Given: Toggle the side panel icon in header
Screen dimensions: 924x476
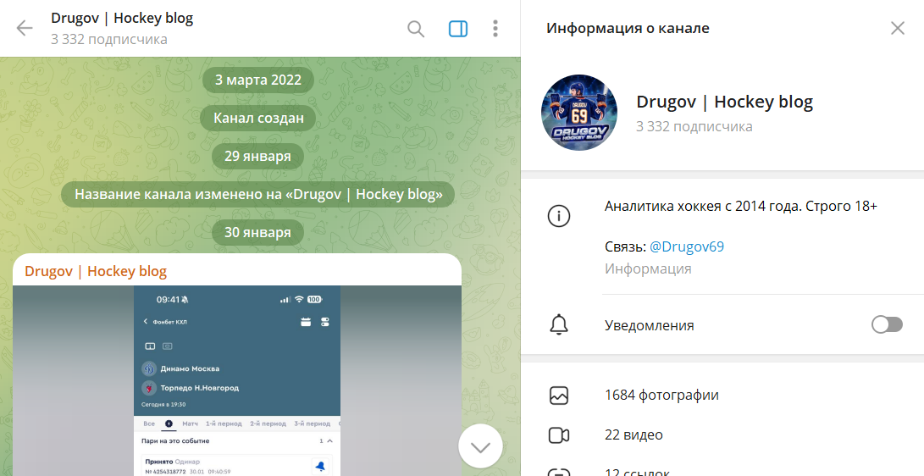Looking at the screenshot, I should (x=457, y=29).
